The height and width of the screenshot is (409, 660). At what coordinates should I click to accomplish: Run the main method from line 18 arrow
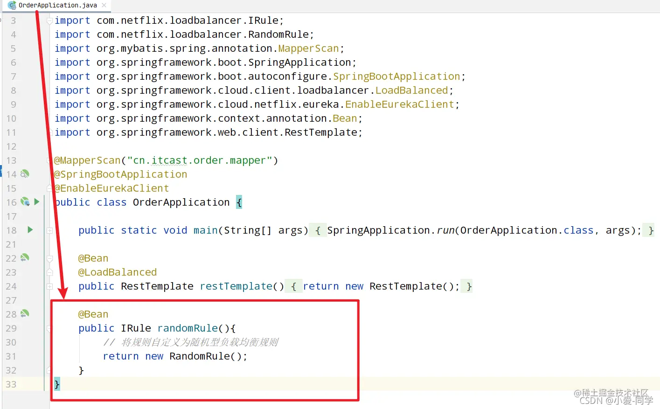click(30, 230)
